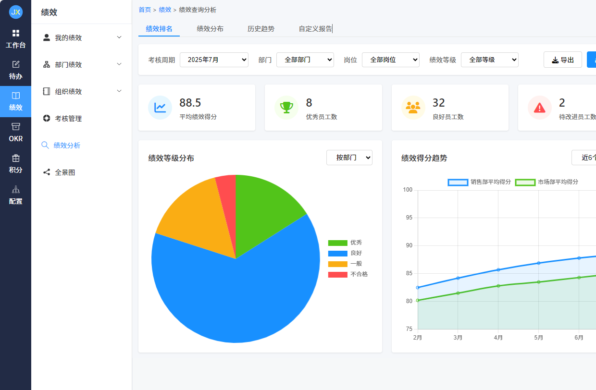Image resolution: width=596 pixels, height=390 pixels.
Task: Click the 导出 export button
Action: click(562, 59)
